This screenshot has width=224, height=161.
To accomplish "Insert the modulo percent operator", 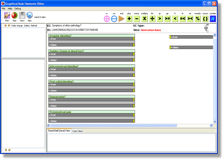I will [x=198, y=19].
